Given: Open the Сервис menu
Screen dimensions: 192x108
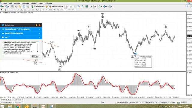Looking at the screenshot, I should [34, 3].
